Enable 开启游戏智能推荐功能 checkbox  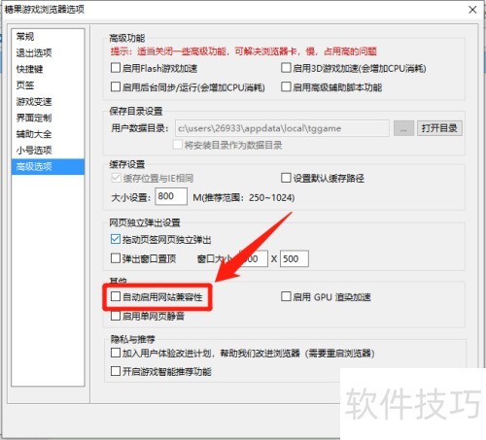coord(116,371)
